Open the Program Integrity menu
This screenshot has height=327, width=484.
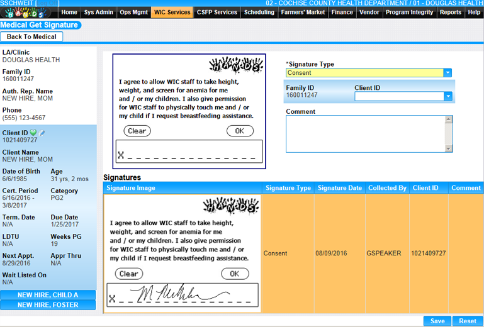pyautogui.click(x=409, y=12)
